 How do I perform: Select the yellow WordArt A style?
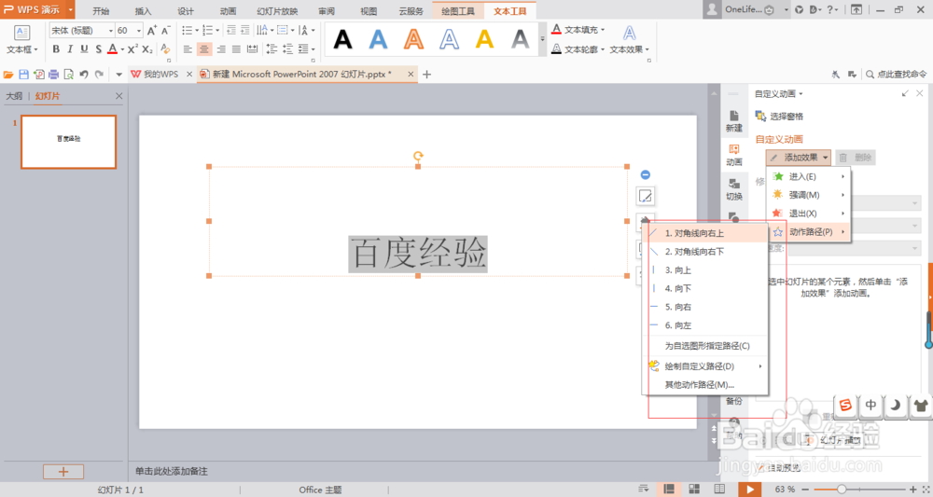[x=484, y=39]
